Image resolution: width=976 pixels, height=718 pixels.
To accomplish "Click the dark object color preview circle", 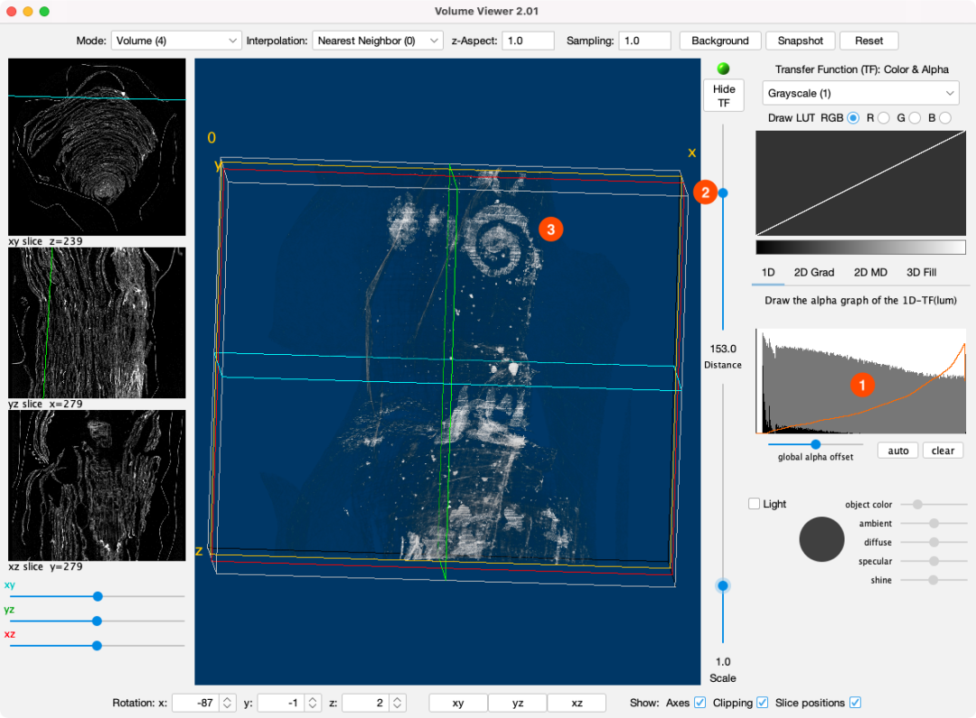I will [821, 538].
